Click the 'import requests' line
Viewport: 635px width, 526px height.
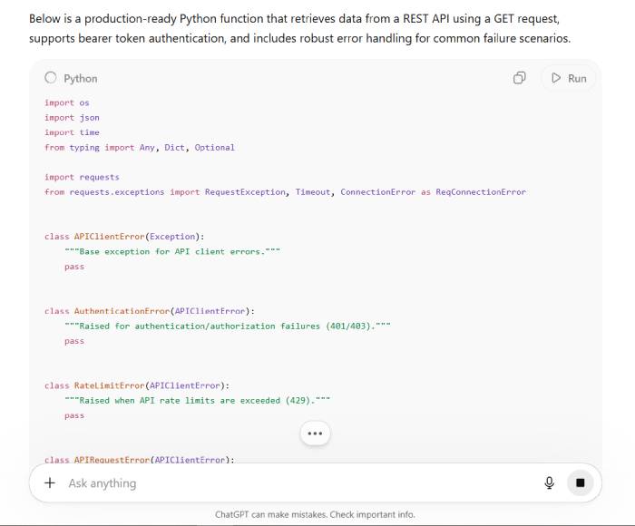(82, 177)
